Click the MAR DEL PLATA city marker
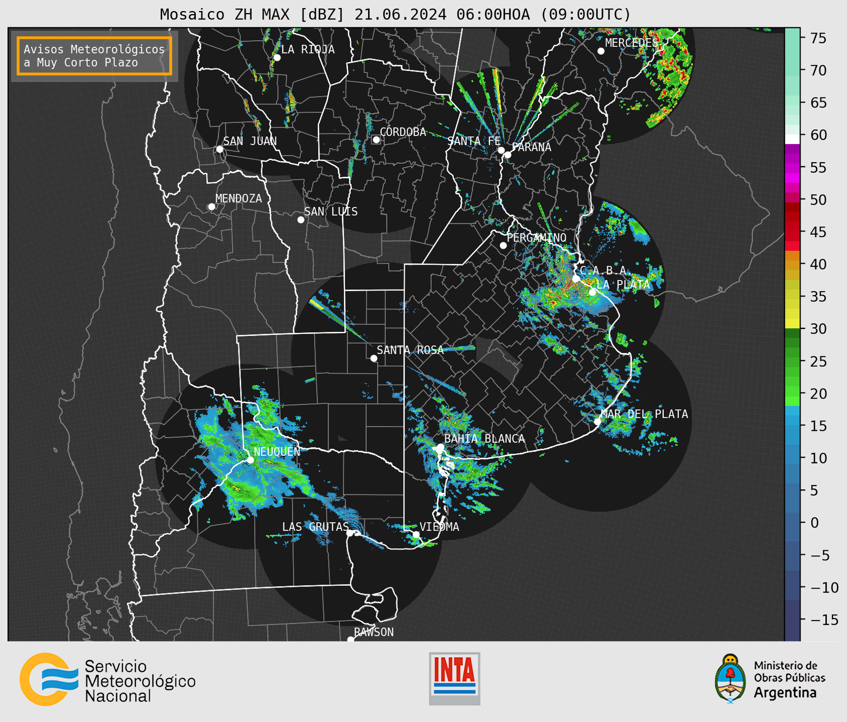 (x=597, y=422)
